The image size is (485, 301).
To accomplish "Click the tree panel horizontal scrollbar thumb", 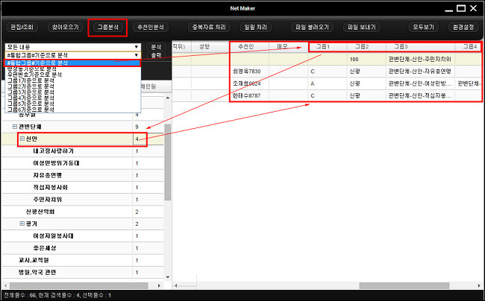I will click(x=79, y=285).
